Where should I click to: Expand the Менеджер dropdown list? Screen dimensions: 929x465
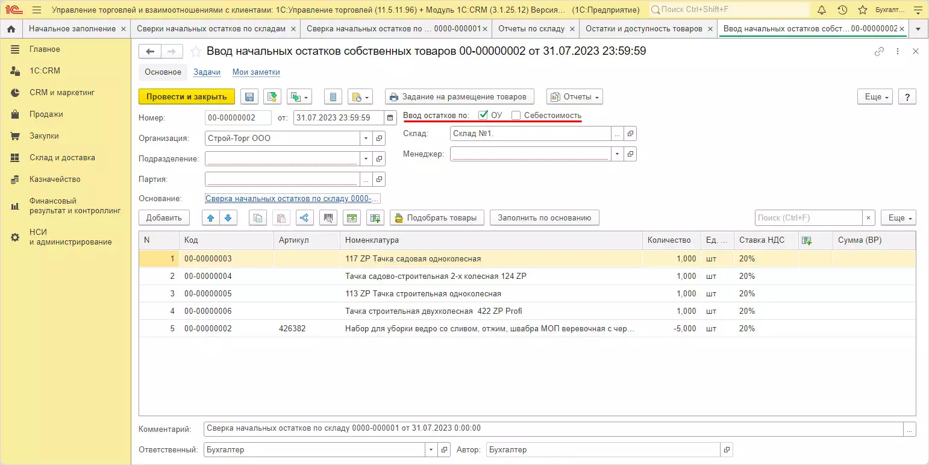[618, 154]
